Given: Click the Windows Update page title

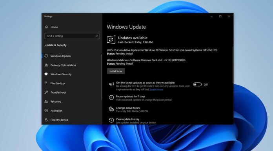Looking at the screenshot, I should click(x=126, y=27).
